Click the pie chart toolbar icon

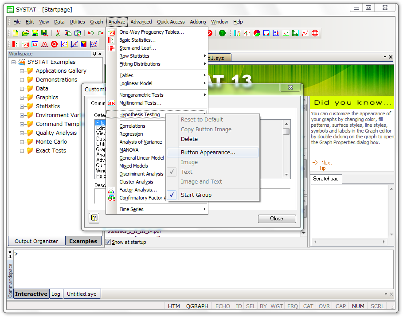click(x=257, y=33)
